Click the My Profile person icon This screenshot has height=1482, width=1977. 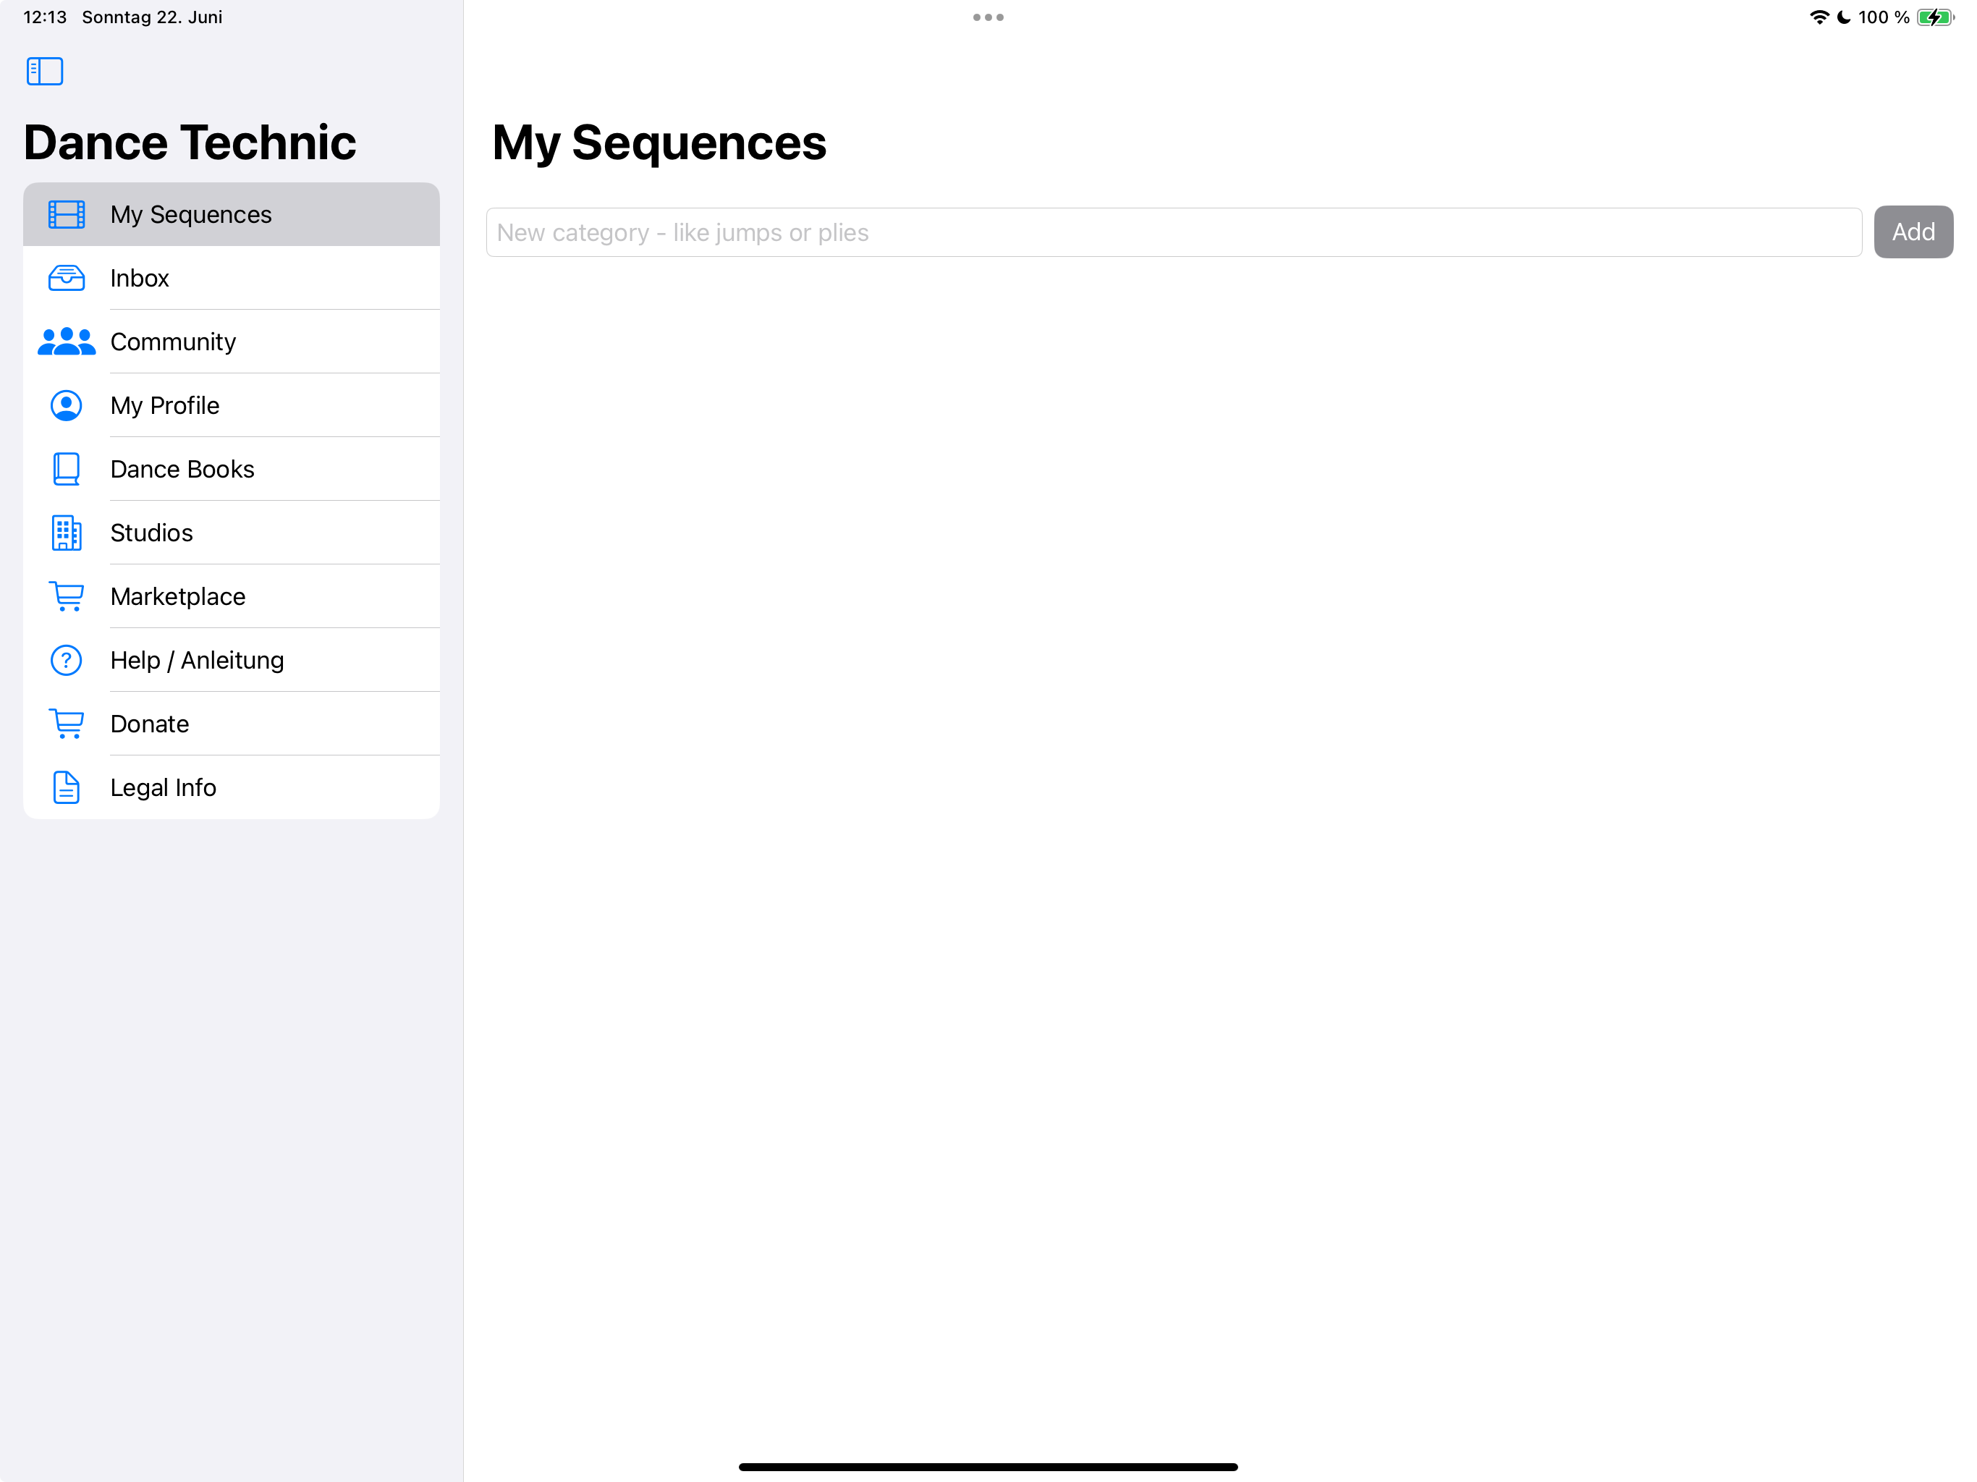[x=66, y=406]
